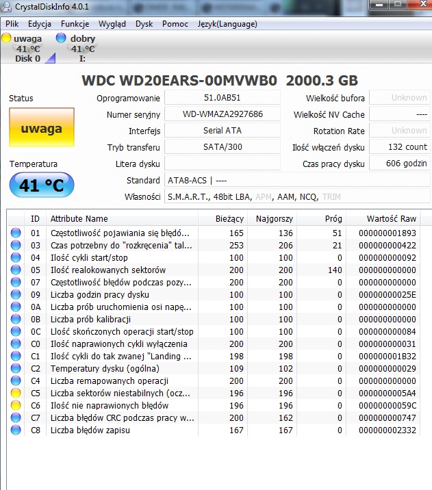Click status icon for attribute 0C
The image size is (432, 490).
16,331
